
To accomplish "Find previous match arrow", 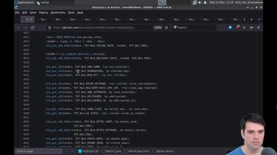I will 67,151.
